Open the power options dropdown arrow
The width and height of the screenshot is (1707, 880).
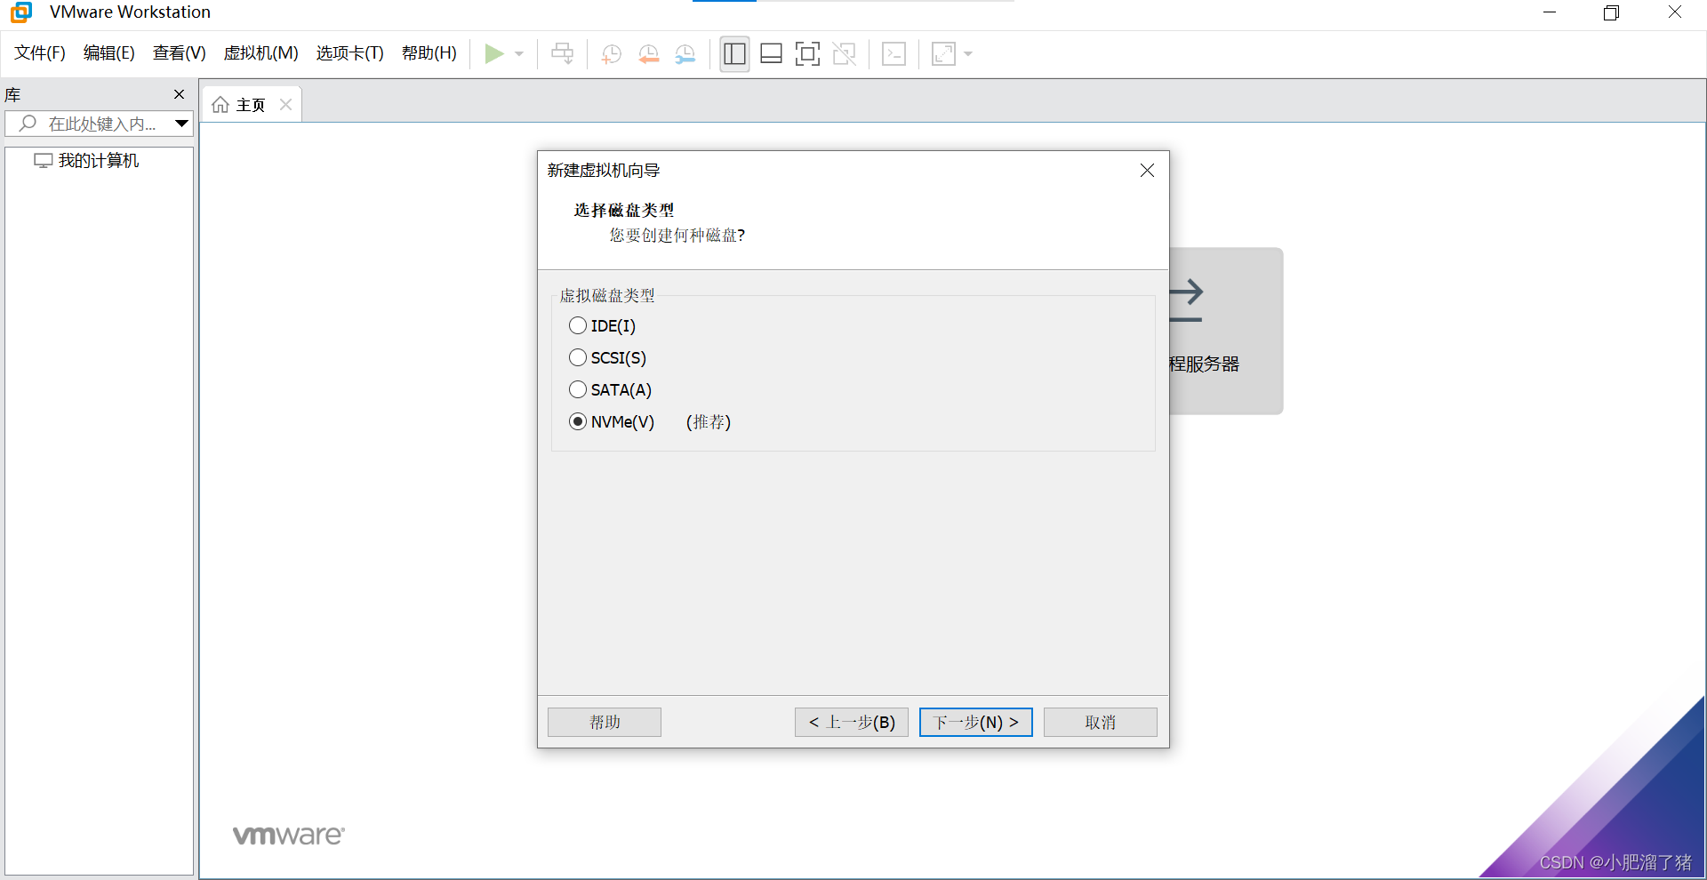click(519, 54)
